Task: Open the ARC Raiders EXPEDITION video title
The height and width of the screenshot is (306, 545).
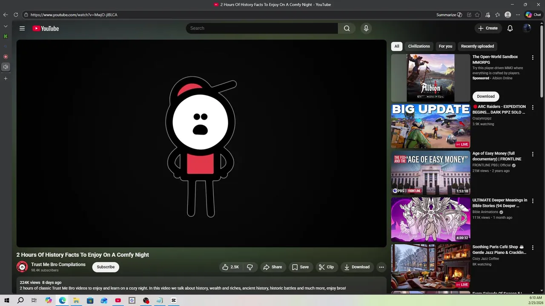Action: 499,110
